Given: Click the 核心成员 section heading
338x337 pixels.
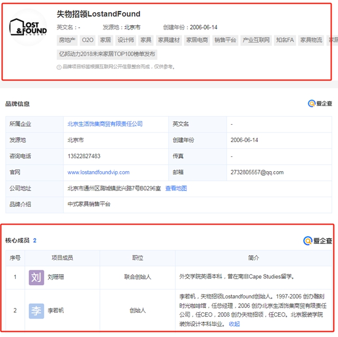Looking at the screenshot, I should pyautogui.click(x=17, y=240).
